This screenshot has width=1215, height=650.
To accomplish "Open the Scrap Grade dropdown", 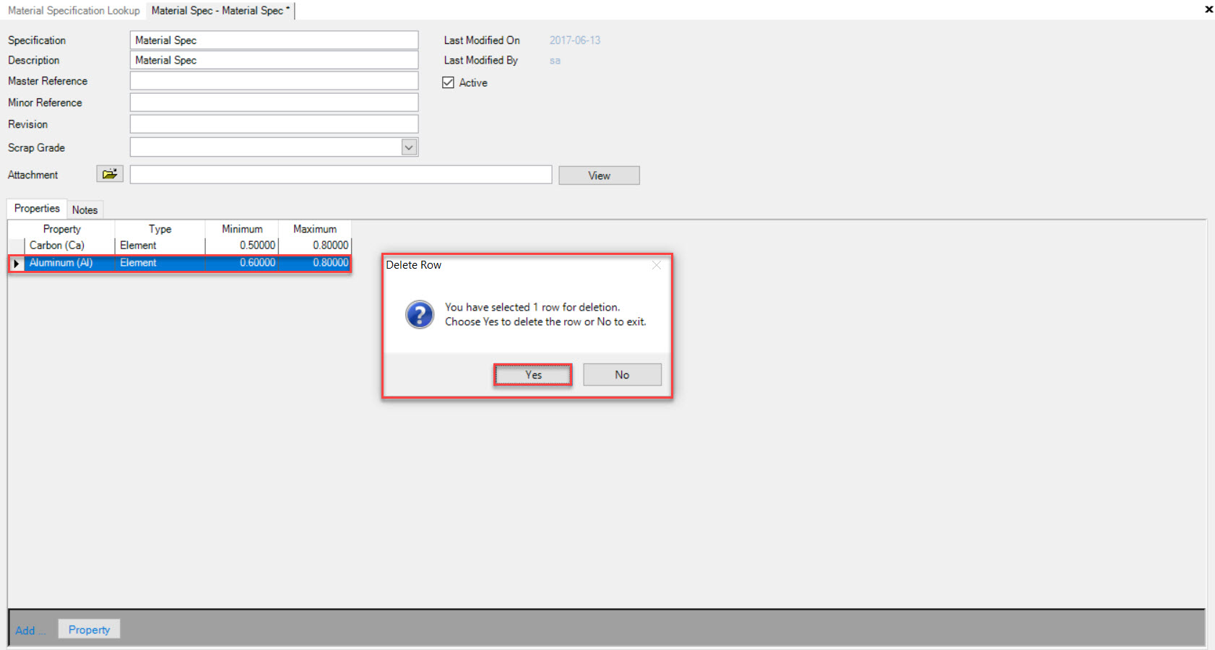I will click(x=409, y=147).
